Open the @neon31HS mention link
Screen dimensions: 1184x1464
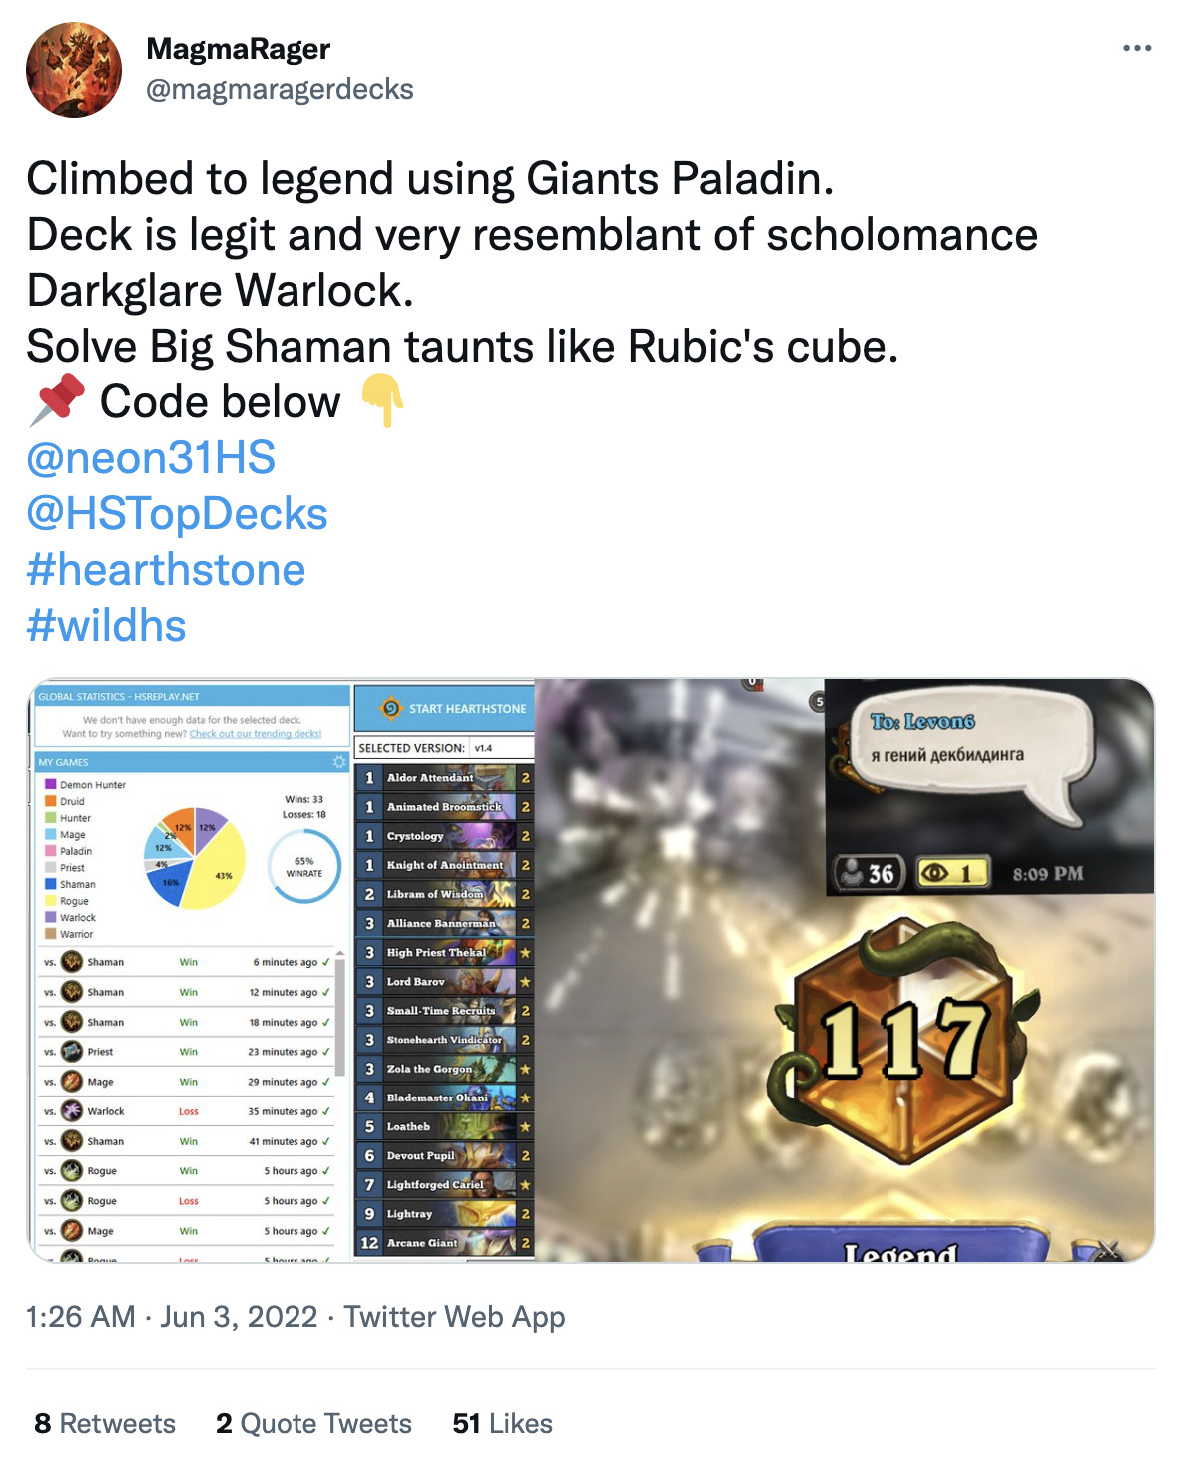pos(151,458)
